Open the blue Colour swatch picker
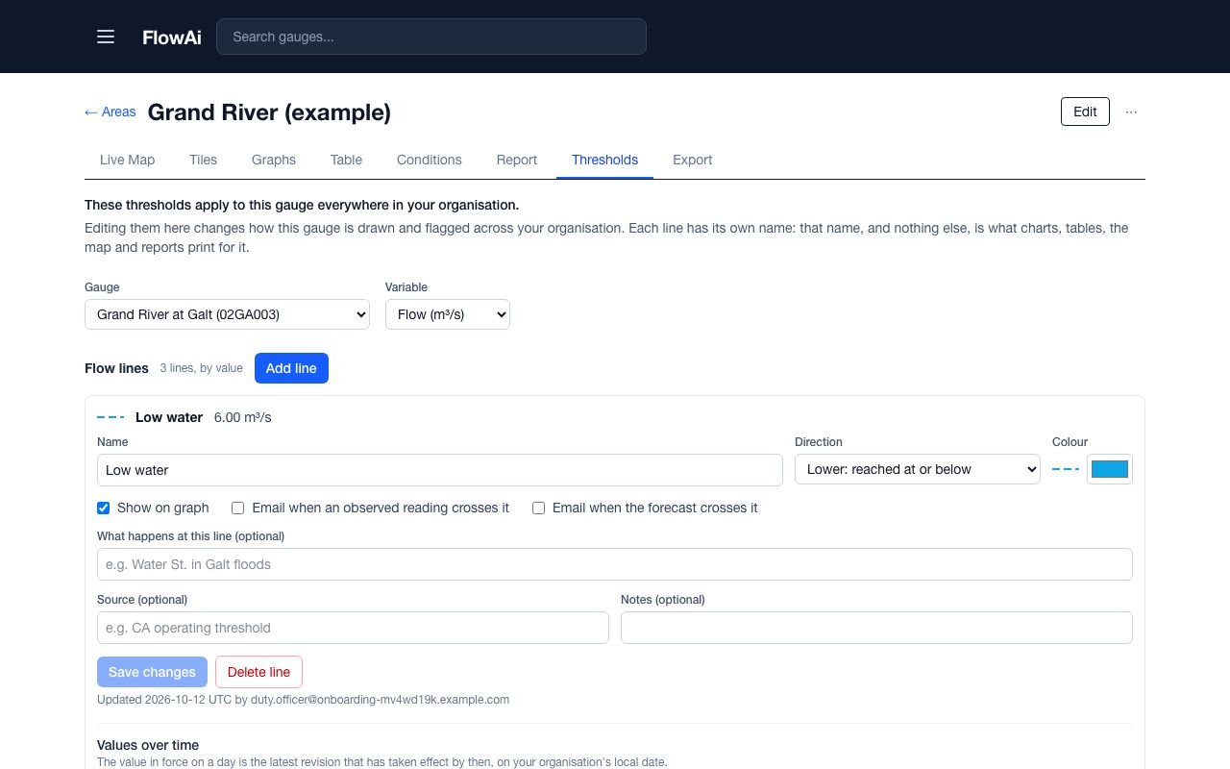This screenshot has width=1230, height=769. (1110, 469)
